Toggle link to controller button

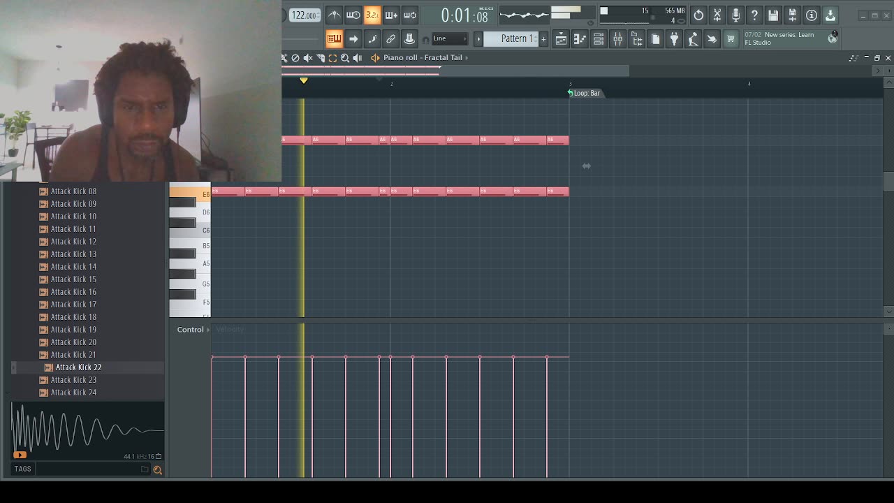point(390,39)
